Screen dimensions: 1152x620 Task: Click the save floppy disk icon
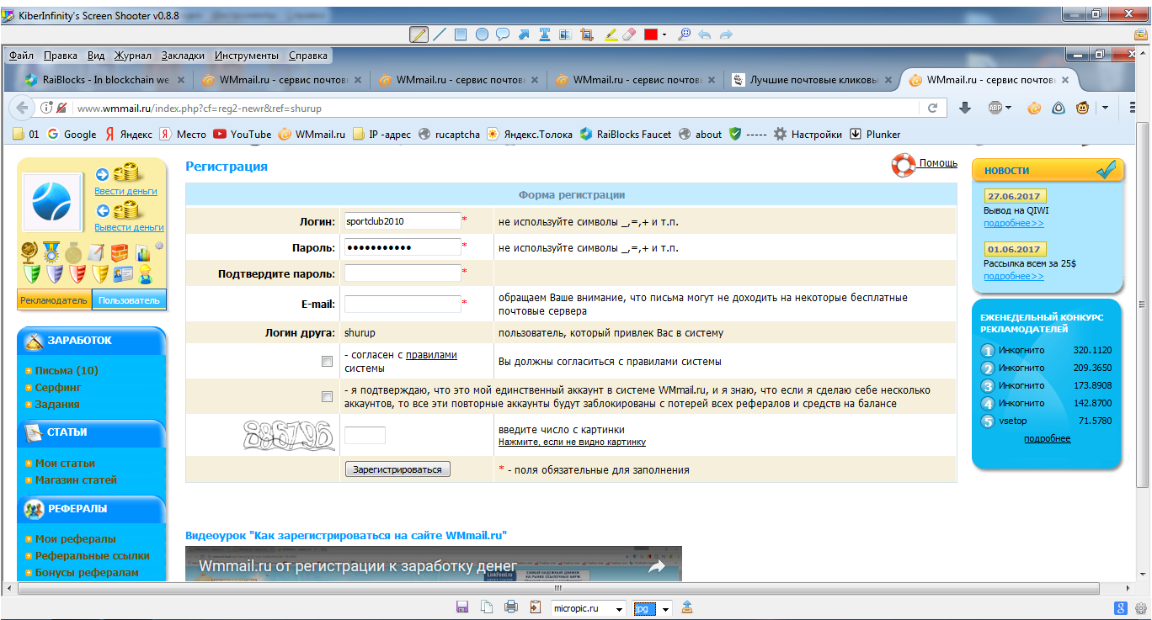click(x=462, y=607)
